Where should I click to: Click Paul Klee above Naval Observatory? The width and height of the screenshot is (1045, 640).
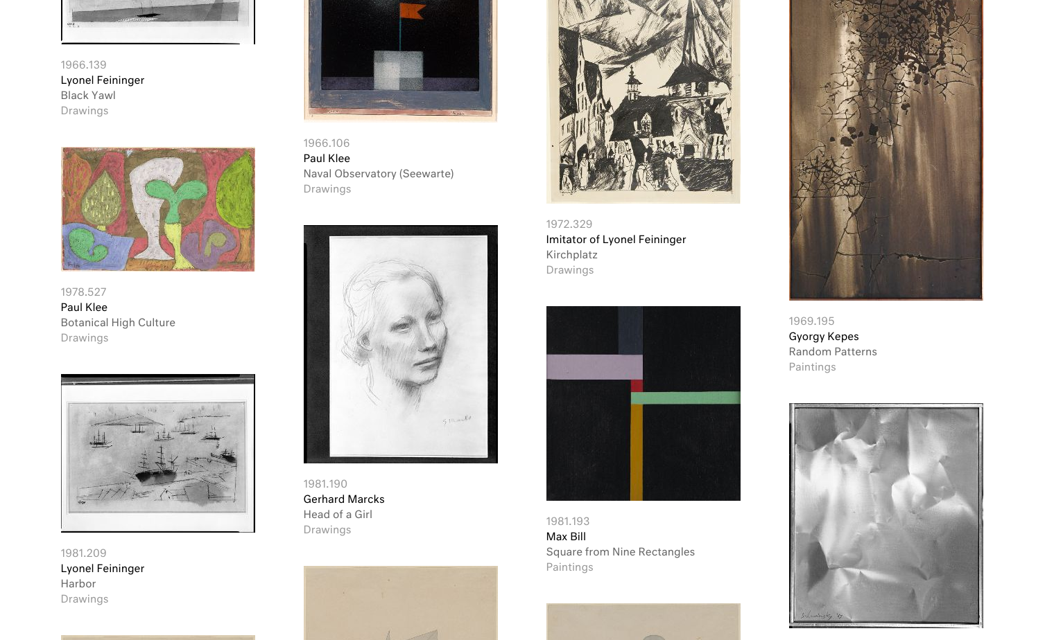(x=326, y=159)
